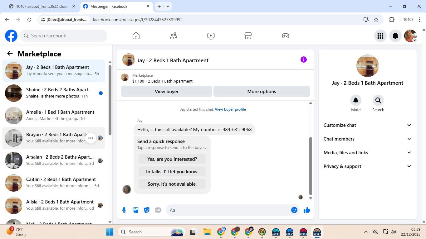426x239 pixels.
Task: Send quick response 'Yes, are you interested?'
Action: coord(172,159)
